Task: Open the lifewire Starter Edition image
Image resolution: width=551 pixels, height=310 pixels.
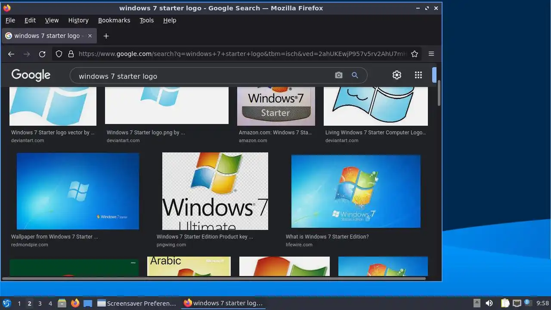Action: [356, 191]
